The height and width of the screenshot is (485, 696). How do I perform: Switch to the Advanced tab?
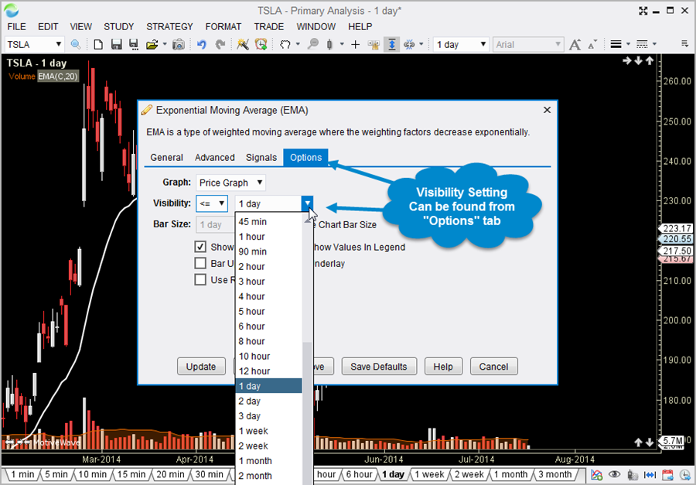215,157
